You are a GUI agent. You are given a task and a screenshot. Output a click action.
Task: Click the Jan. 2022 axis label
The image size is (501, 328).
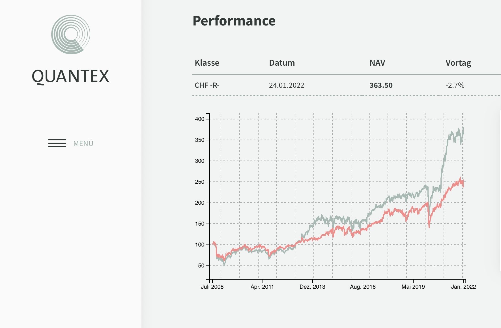pos(463,287)
